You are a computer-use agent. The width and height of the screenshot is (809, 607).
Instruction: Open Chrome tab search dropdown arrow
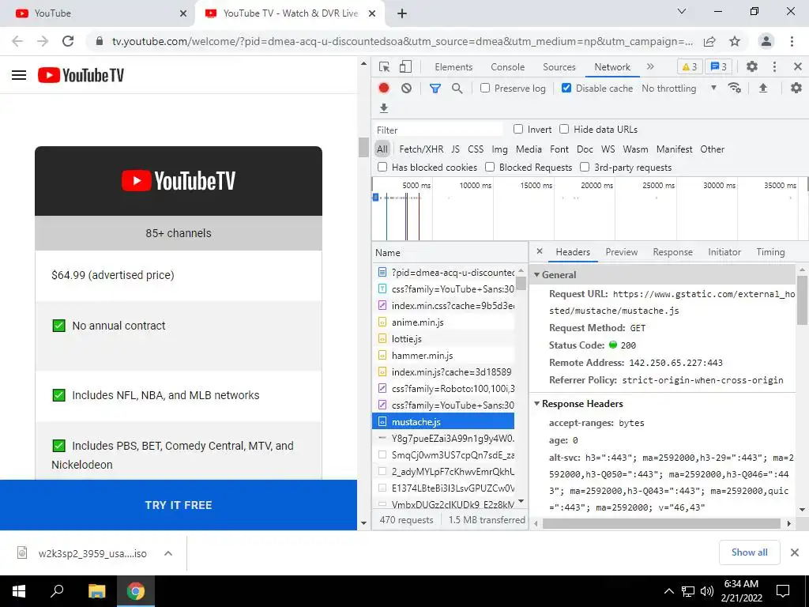(x=682, y=11)
